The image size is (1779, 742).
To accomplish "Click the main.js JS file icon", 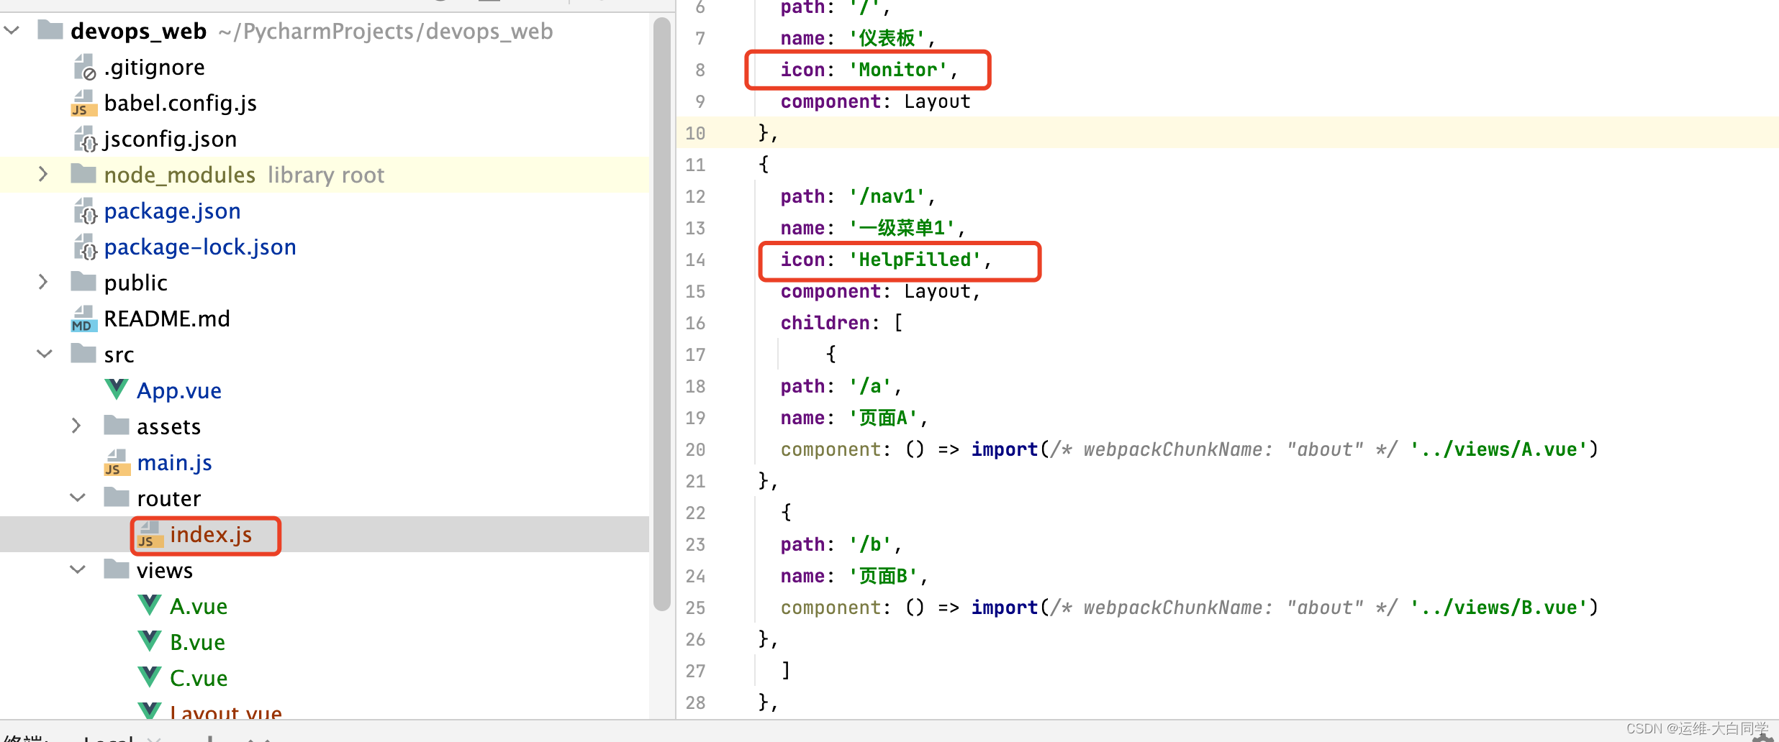I will click(117, 462).
